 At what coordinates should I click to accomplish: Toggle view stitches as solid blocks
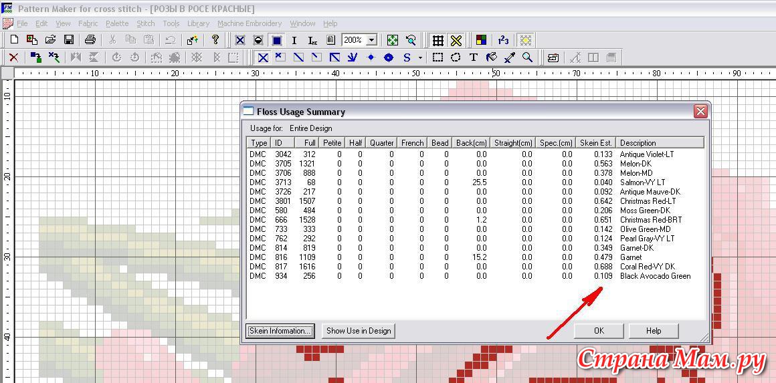click(276, 40)
